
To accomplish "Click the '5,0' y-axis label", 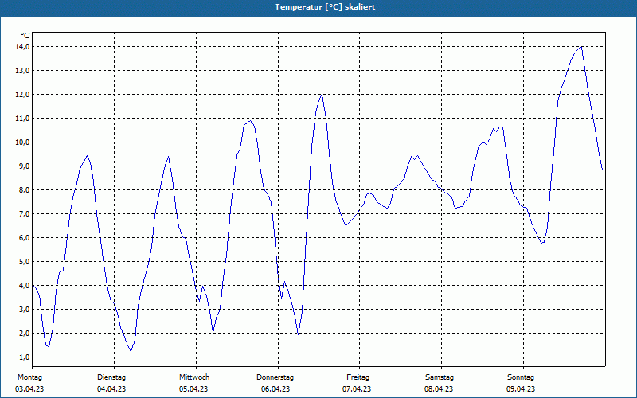I will click(x=25, y=262).
